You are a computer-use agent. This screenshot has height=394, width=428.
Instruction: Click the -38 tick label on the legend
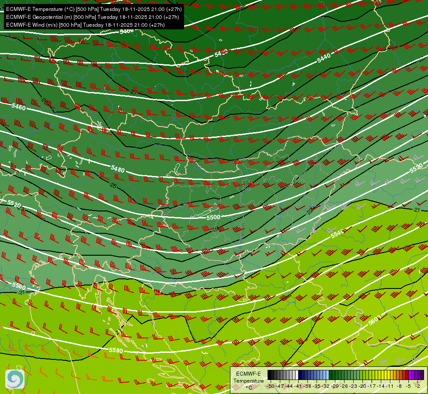(x=307, y=386)
